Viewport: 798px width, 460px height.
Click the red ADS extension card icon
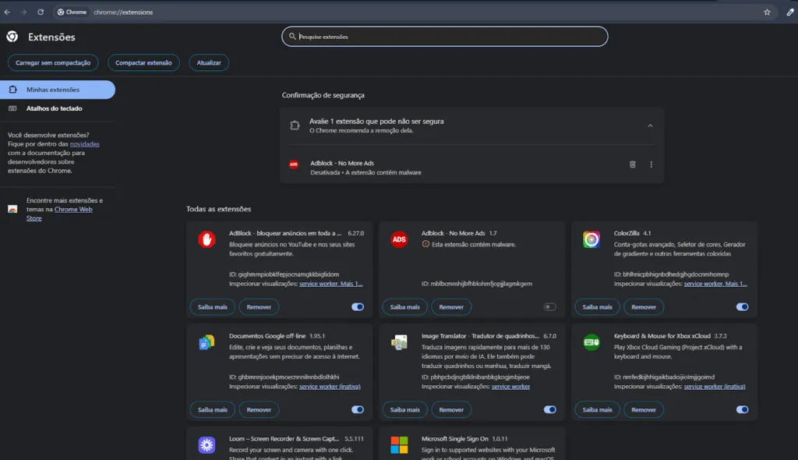(399, 239)
